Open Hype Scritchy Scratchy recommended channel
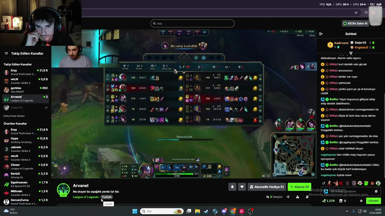 (26, 140)
